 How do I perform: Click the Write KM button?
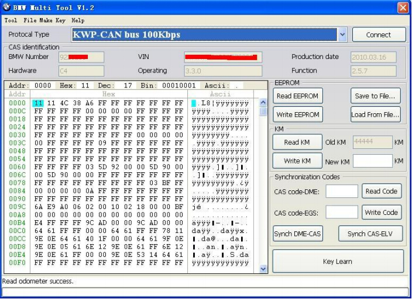pos(297,161)
